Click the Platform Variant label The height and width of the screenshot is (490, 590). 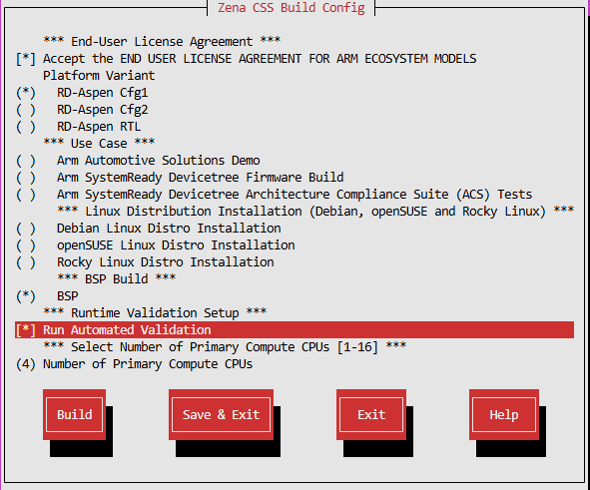click(99, 76)
